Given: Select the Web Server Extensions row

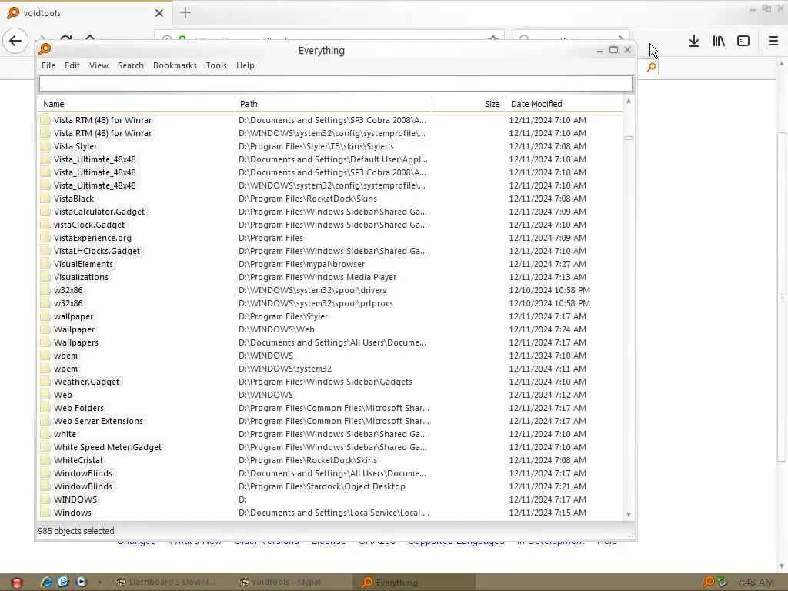Looking at the screenshot, I should [x=331, y=421].
